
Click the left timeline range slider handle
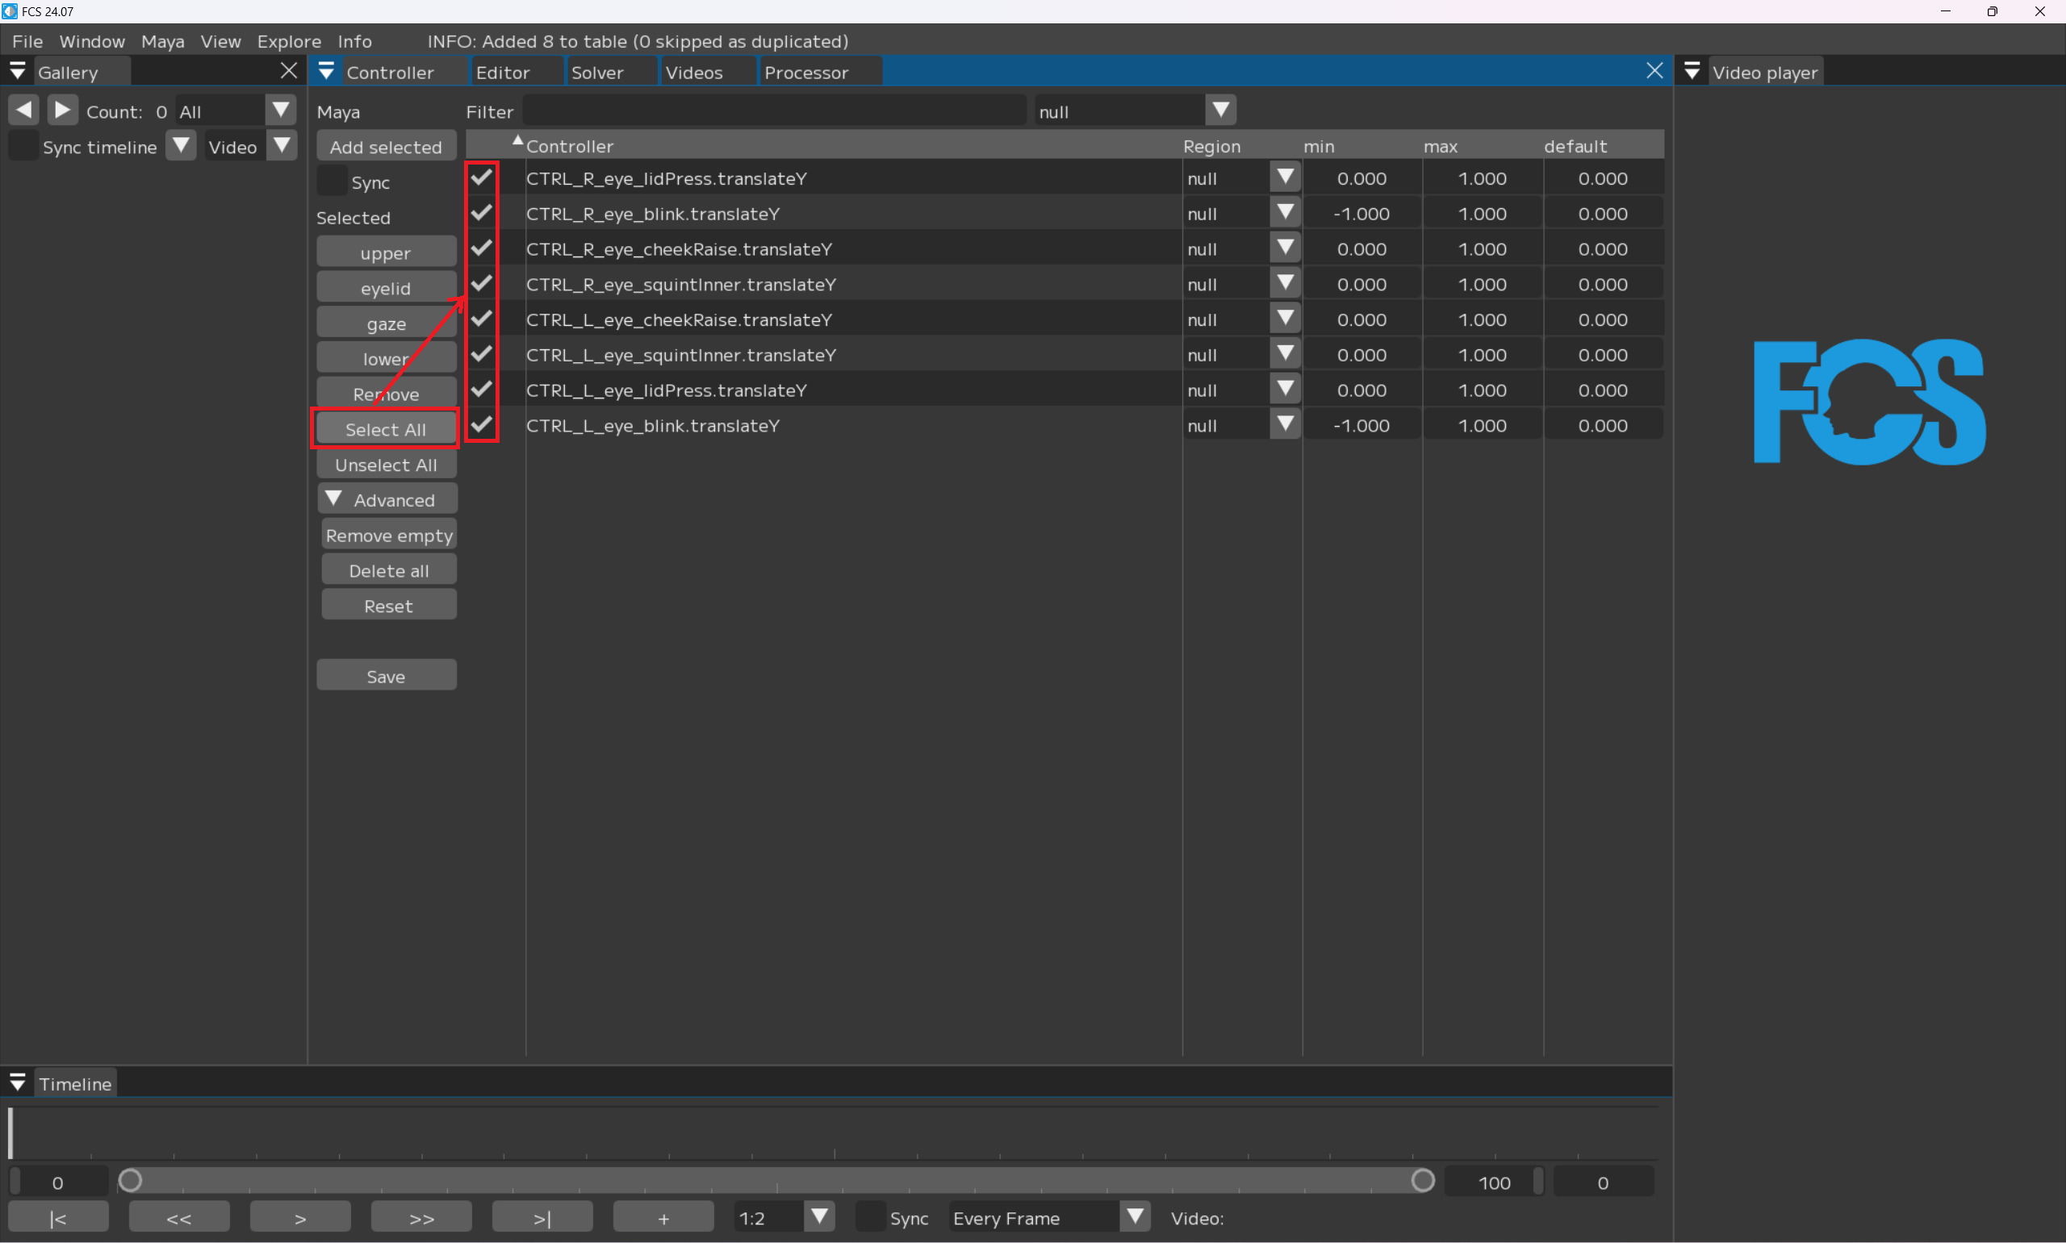130,1181
